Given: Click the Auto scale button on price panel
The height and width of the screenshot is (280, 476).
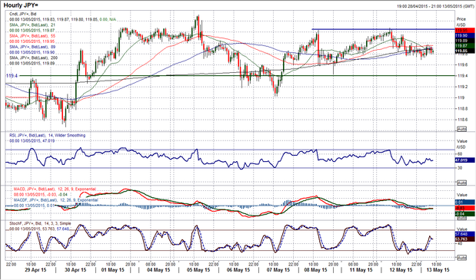Looking at the screenshot, I should pos(461,129).
